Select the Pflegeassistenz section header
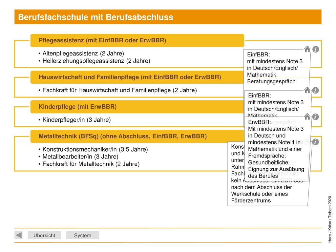Screen dimensions: 336x252 click(x=137, y=40)
